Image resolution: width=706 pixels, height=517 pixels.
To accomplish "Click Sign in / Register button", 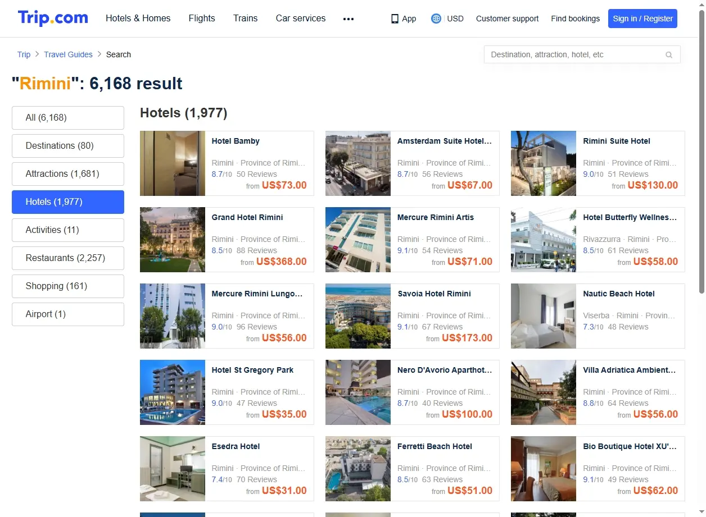I will [642, 19].
